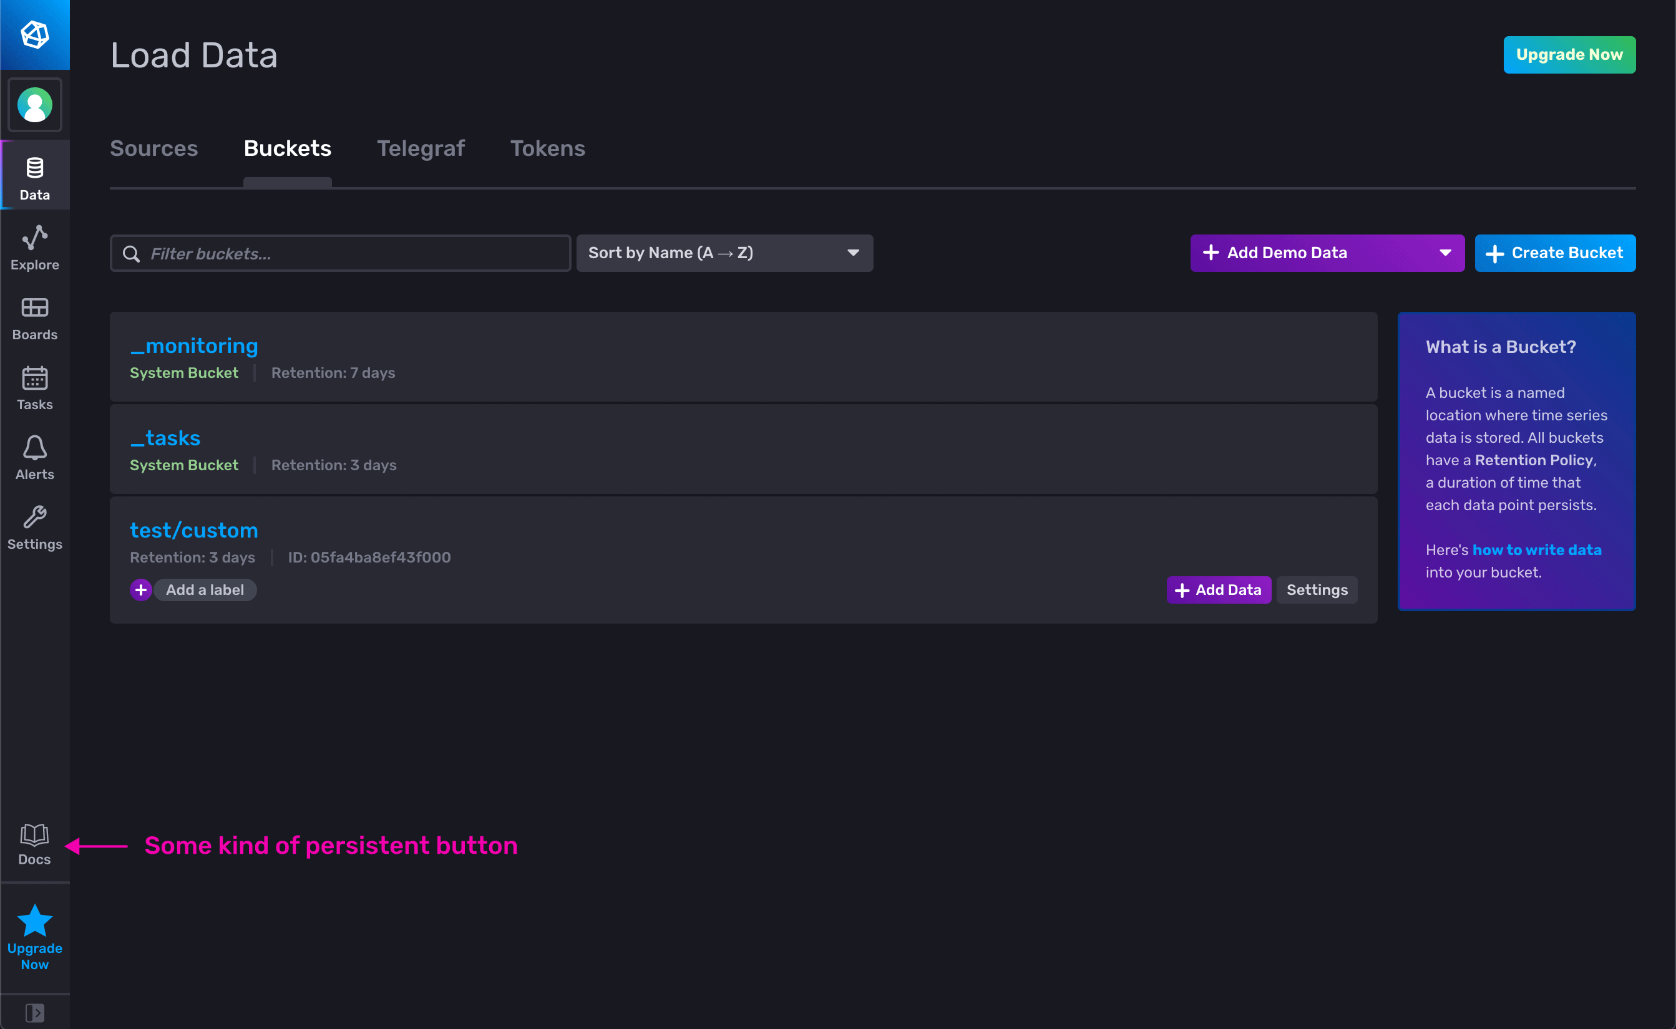Click System Bucket label under _tasks

[x=184, y=465]
